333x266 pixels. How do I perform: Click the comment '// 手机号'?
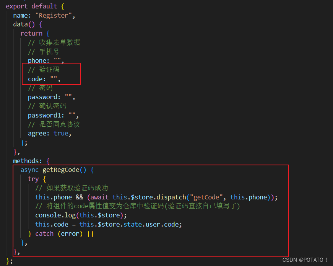coord(44,52)
